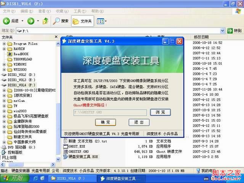The height and width of the screenshot is (183, 244).
Task: Toggle the Folders pane button
Action: [82, 21]
